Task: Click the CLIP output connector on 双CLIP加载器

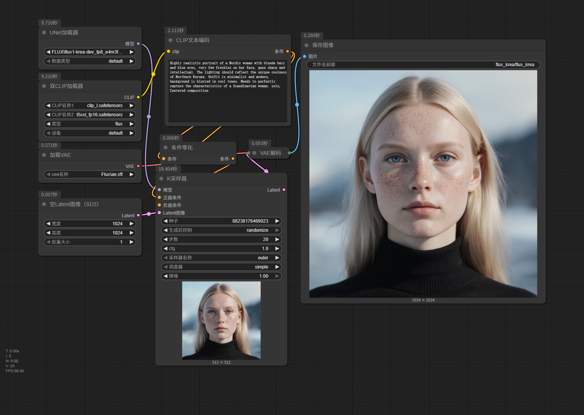Action: 138,97
